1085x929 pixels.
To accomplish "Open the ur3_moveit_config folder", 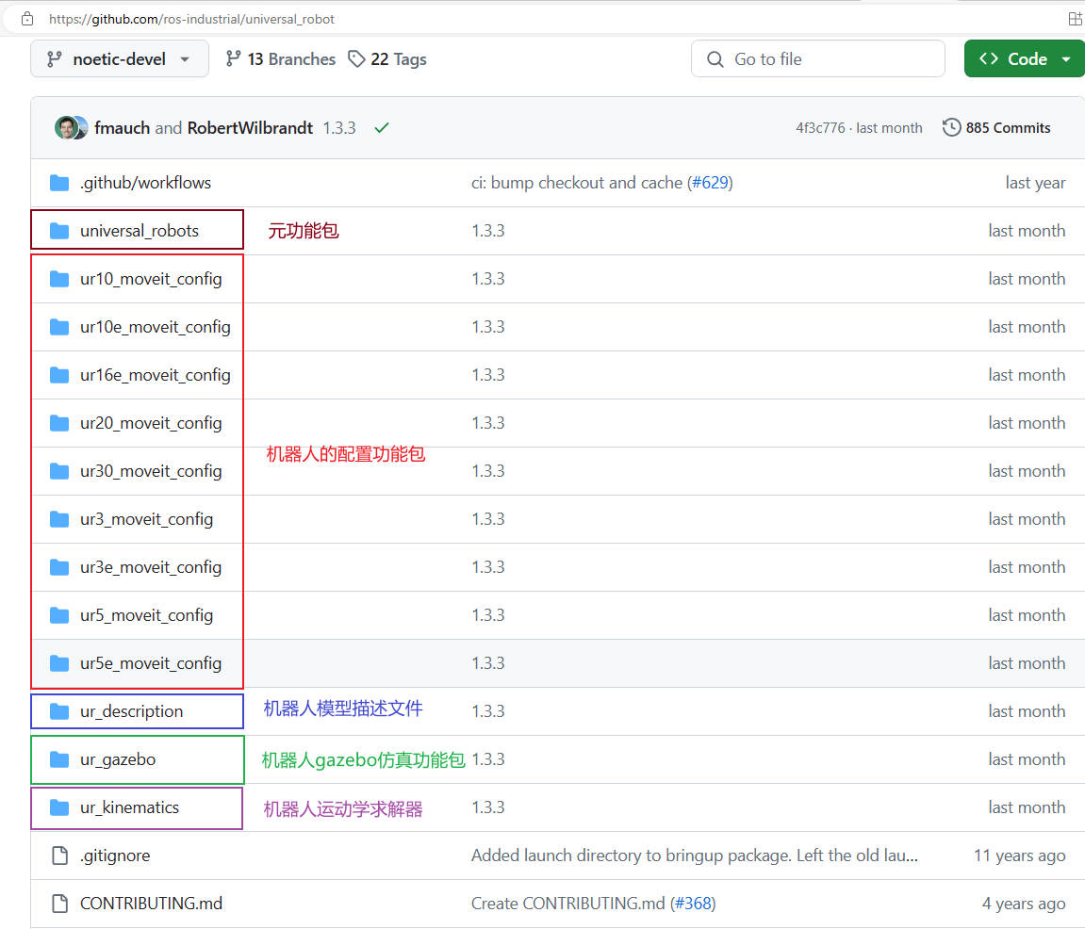I will (147, 519).
